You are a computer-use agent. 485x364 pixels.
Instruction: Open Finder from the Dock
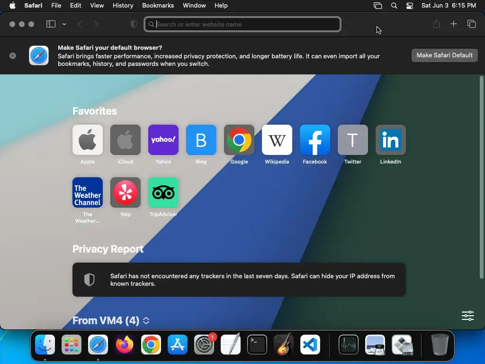coord(45,345)
